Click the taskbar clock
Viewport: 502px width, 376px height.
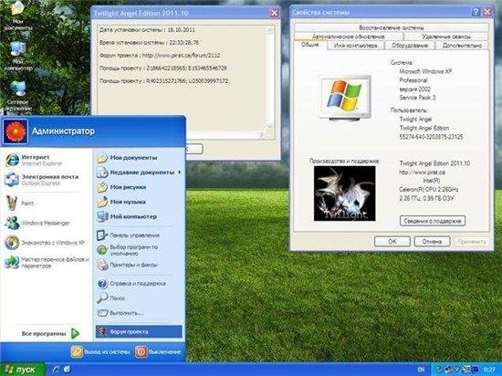tap(489, 370)
